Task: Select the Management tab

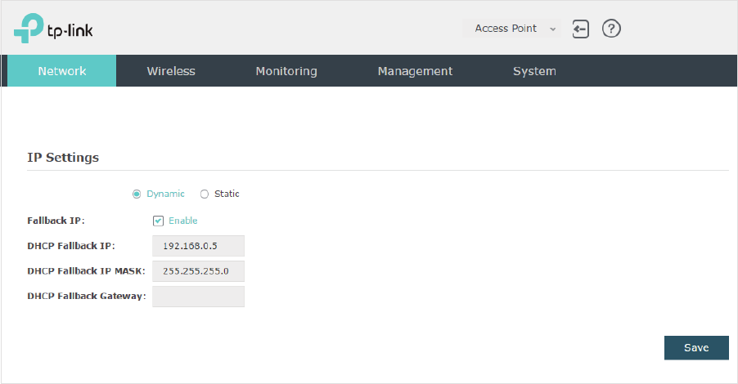Action: coord(415,71)
